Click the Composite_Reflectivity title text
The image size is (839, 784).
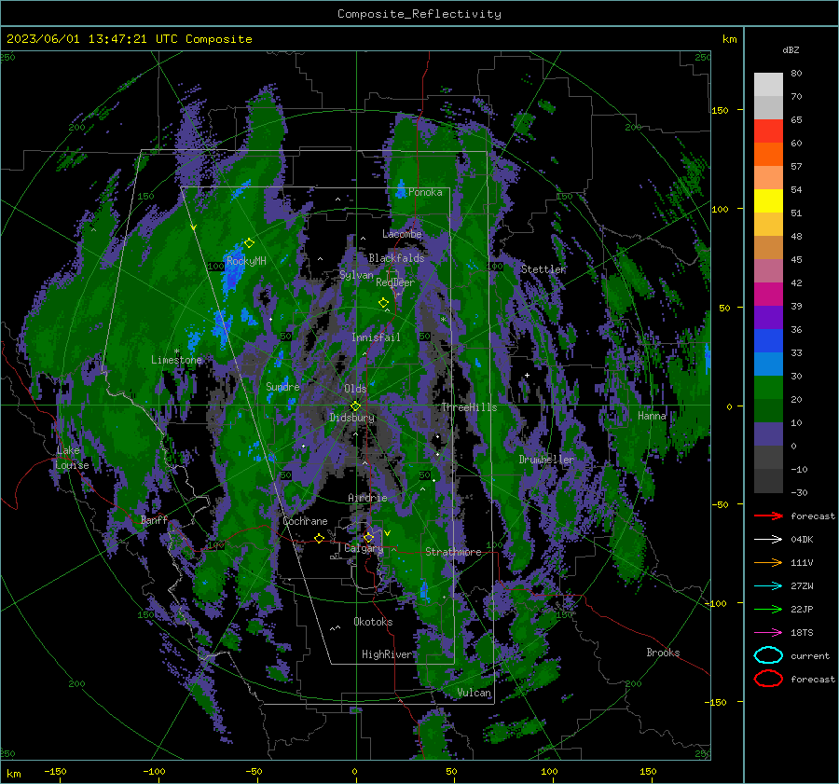[419, 14]
